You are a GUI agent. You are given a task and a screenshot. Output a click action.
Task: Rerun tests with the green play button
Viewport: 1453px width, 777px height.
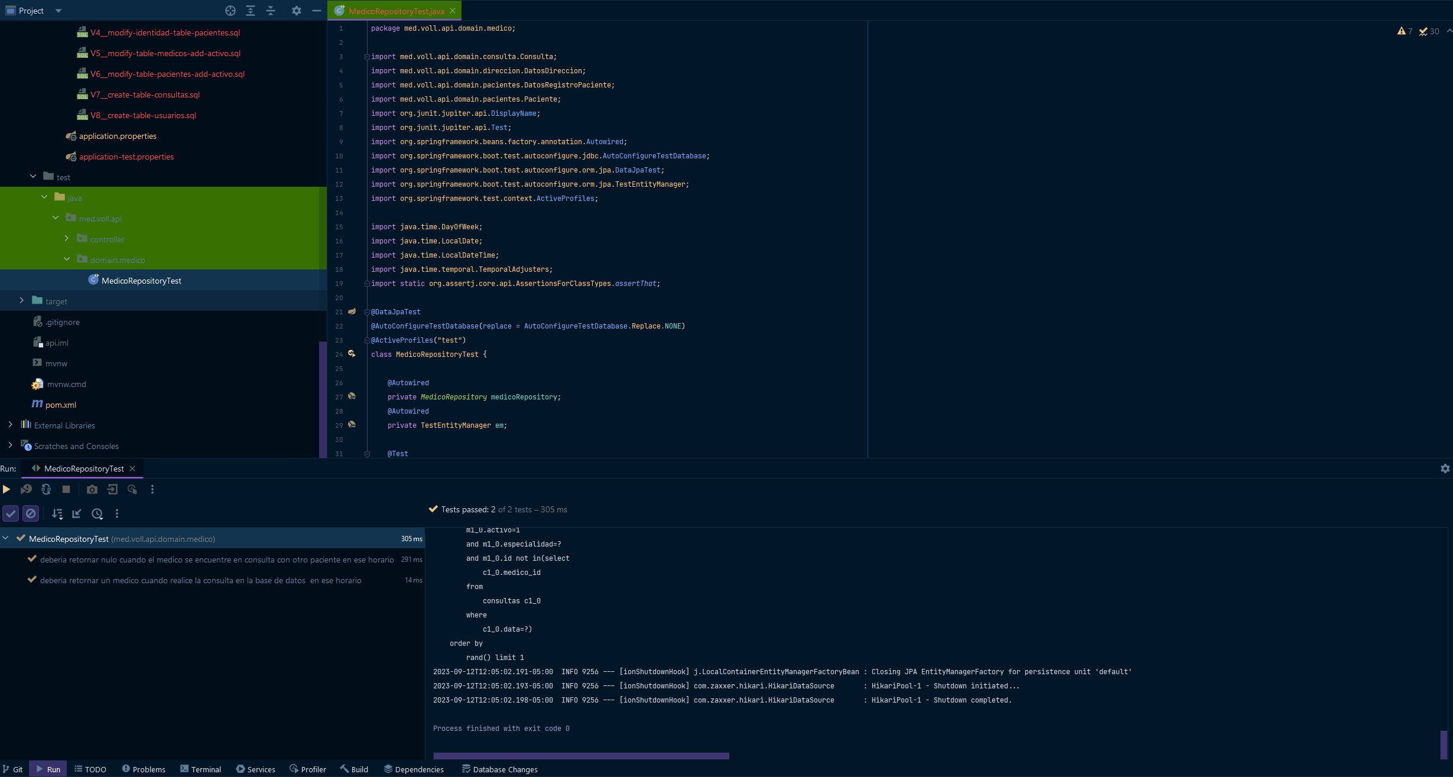click(6, 489)
